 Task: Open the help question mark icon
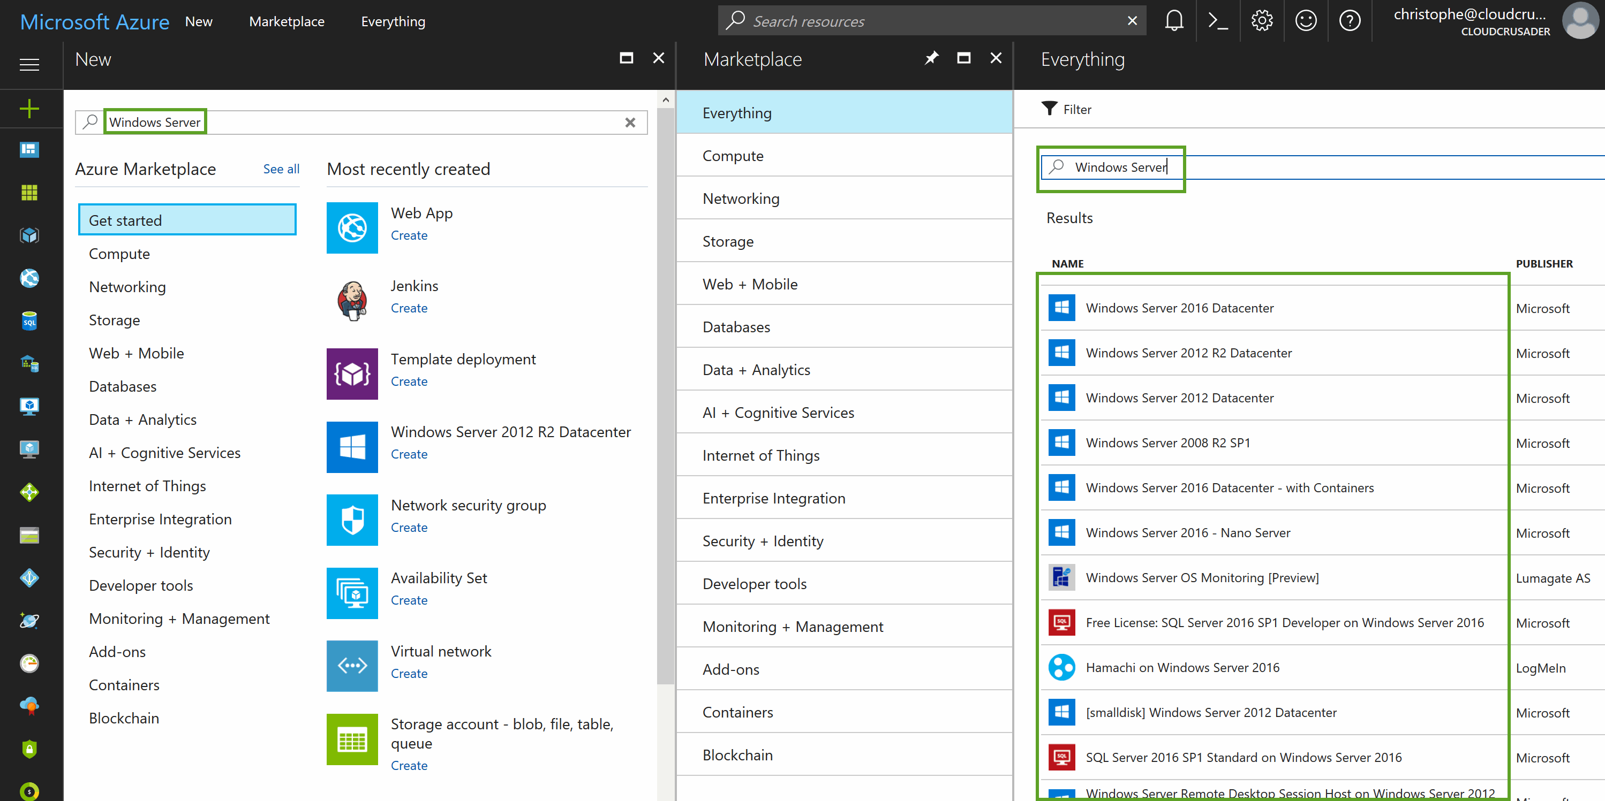(x=1350, y=21)
